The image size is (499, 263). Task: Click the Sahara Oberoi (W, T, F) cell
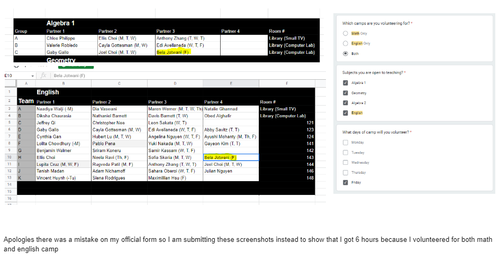[175, 171]
